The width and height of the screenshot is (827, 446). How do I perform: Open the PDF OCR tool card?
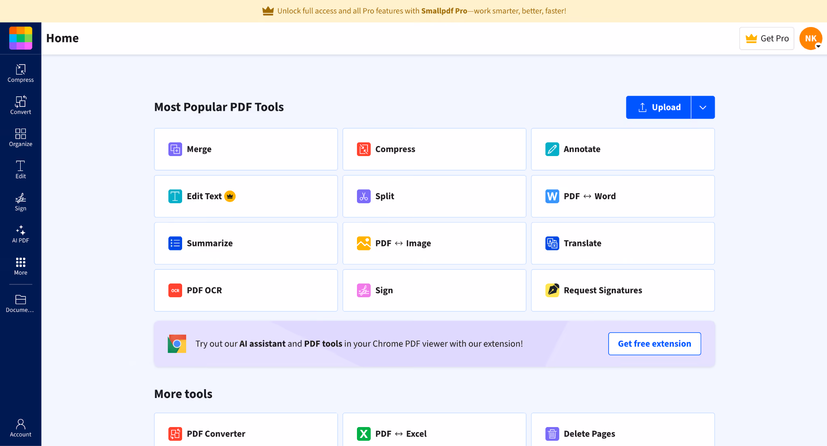(246, 290)
